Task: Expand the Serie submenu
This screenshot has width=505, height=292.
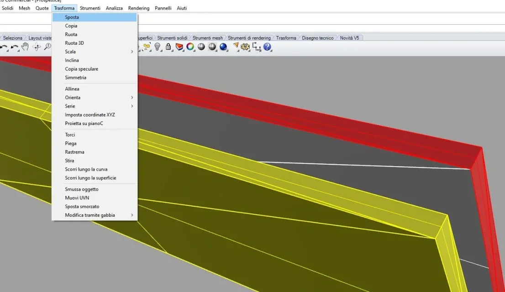Action: [95, 106]
